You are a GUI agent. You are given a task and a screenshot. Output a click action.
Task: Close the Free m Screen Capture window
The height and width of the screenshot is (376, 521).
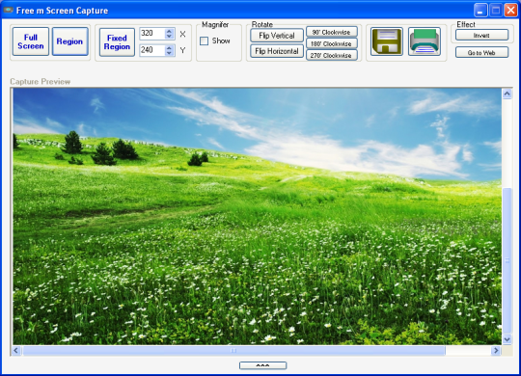coord(510,11)
